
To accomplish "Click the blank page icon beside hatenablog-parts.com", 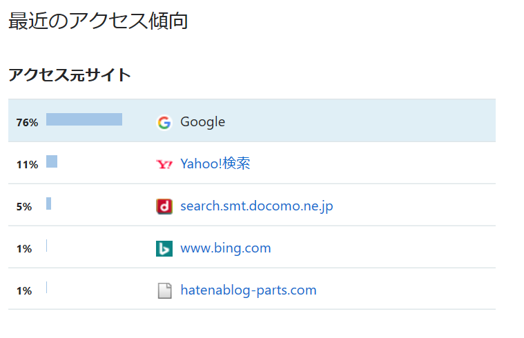I will 164,290.
